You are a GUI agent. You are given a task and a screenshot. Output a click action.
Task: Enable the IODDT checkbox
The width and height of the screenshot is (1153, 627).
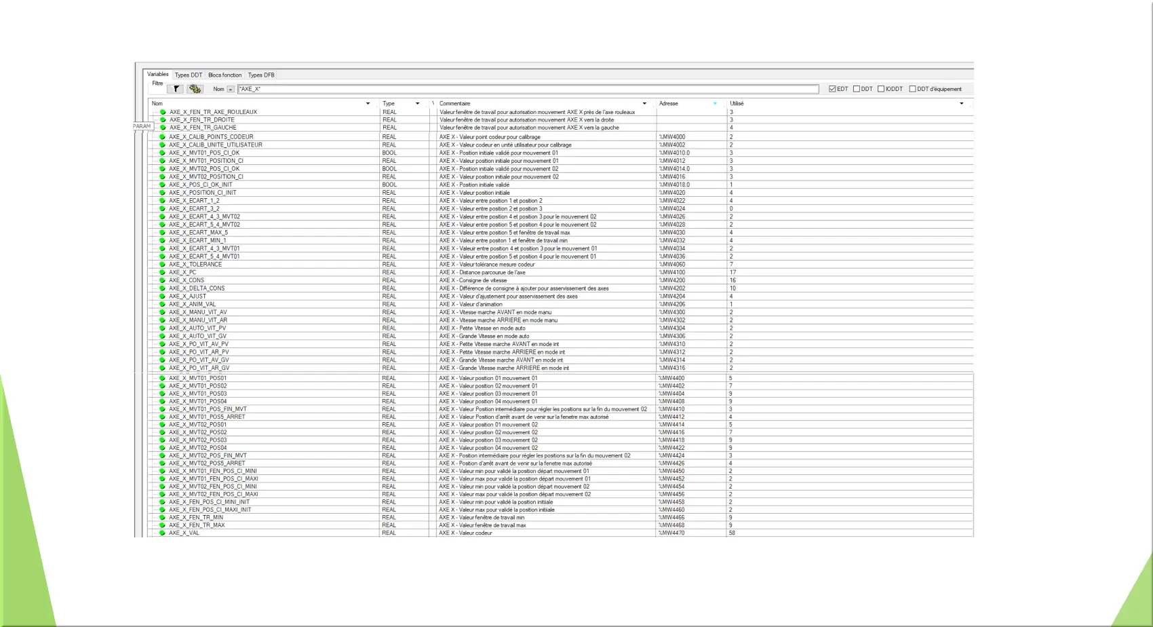[881, 89]
